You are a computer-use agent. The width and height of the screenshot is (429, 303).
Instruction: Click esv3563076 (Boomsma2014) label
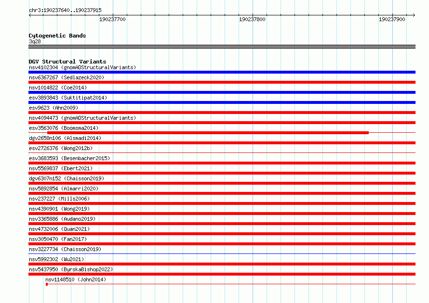pyautogui.click(x=64, y=128)
